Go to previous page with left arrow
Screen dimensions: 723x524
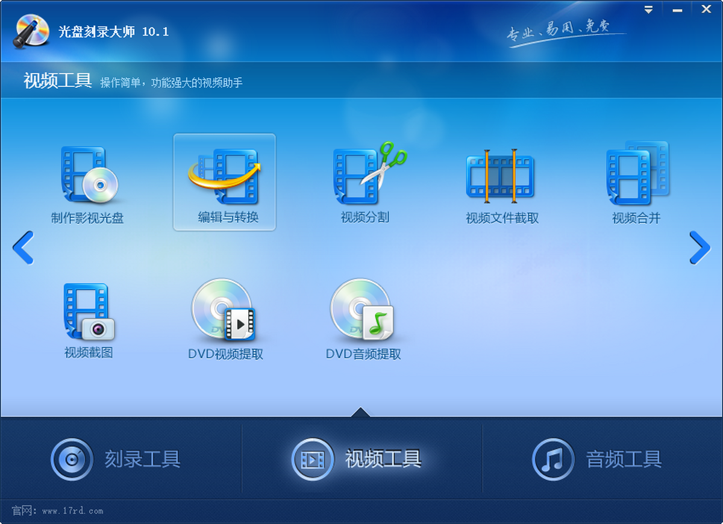pyautogui.click(x=23, y=248)
